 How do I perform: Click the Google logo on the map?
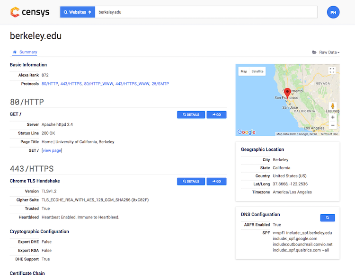point(246,132)
